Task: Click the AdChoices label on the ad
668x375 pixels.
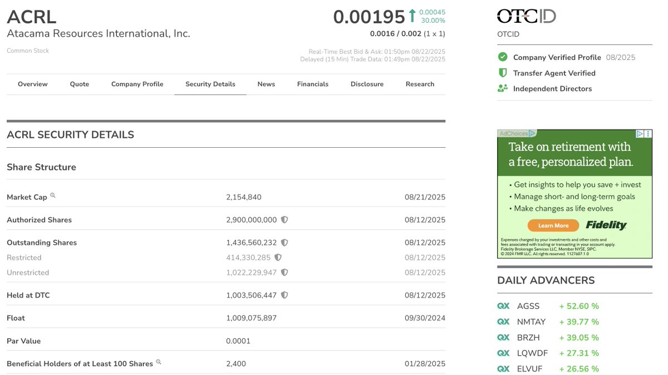Action: tap(513, 133)
